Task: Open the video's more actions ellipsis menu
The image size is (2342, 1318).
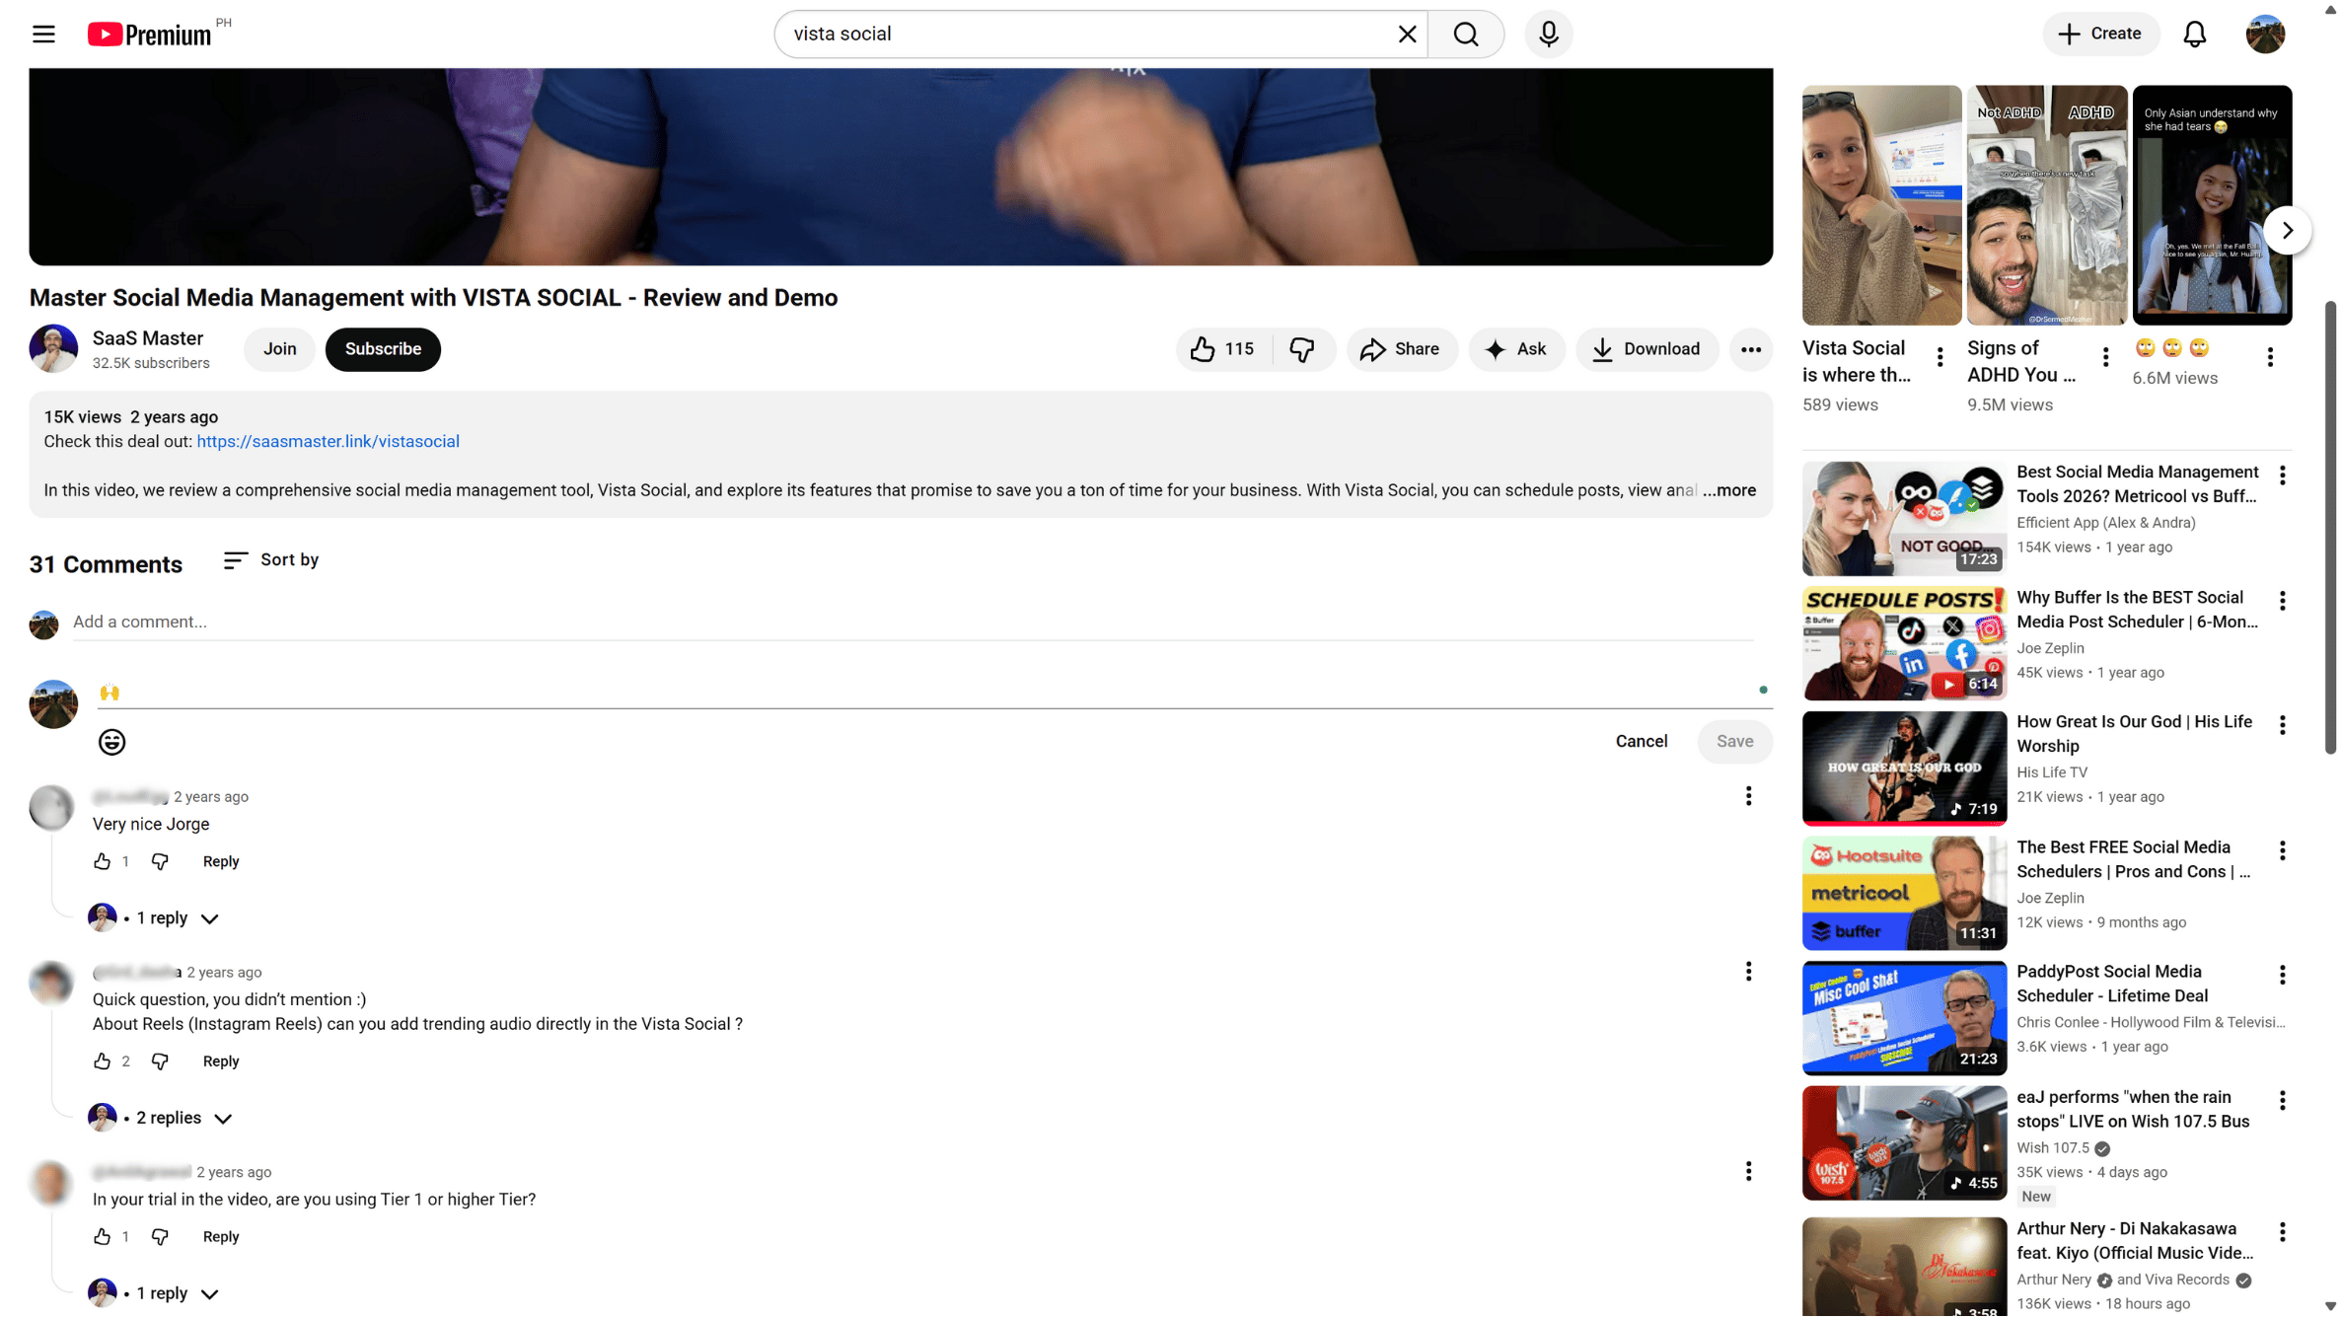Action: [1750, 350]
